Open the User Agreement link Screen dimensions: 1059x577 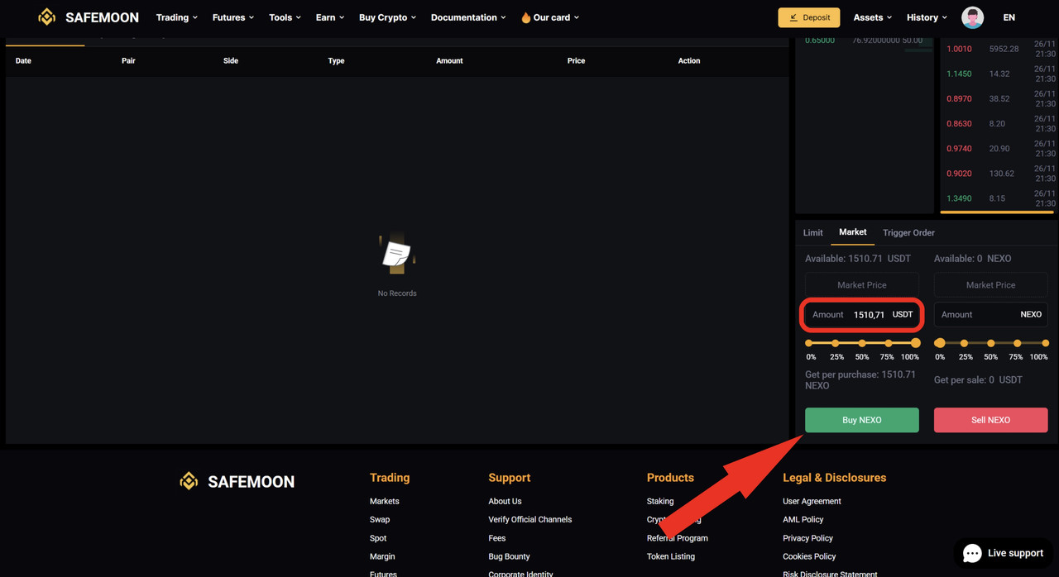coord(812,502)
